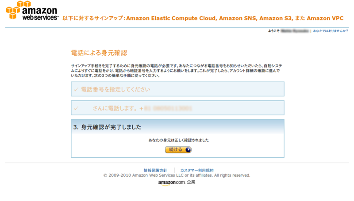Open the カスタマー利用規約 terms link
Viewport: 354px width, 201px height.
[196, 170]
